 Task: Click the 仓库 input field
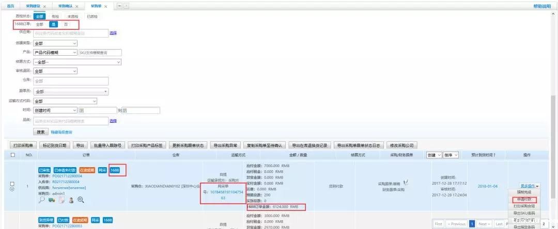pos(71,81)
